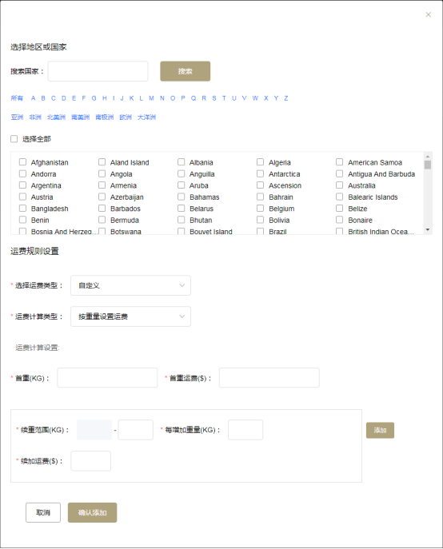Click the country list scrollbar down arrow

(428, 229)
